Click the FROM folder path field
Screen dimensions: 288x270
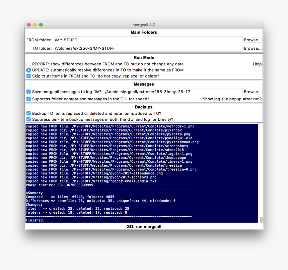[148, 40]
